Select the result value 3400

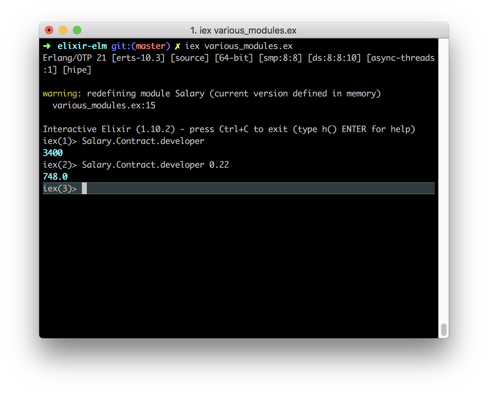point(53,153)
